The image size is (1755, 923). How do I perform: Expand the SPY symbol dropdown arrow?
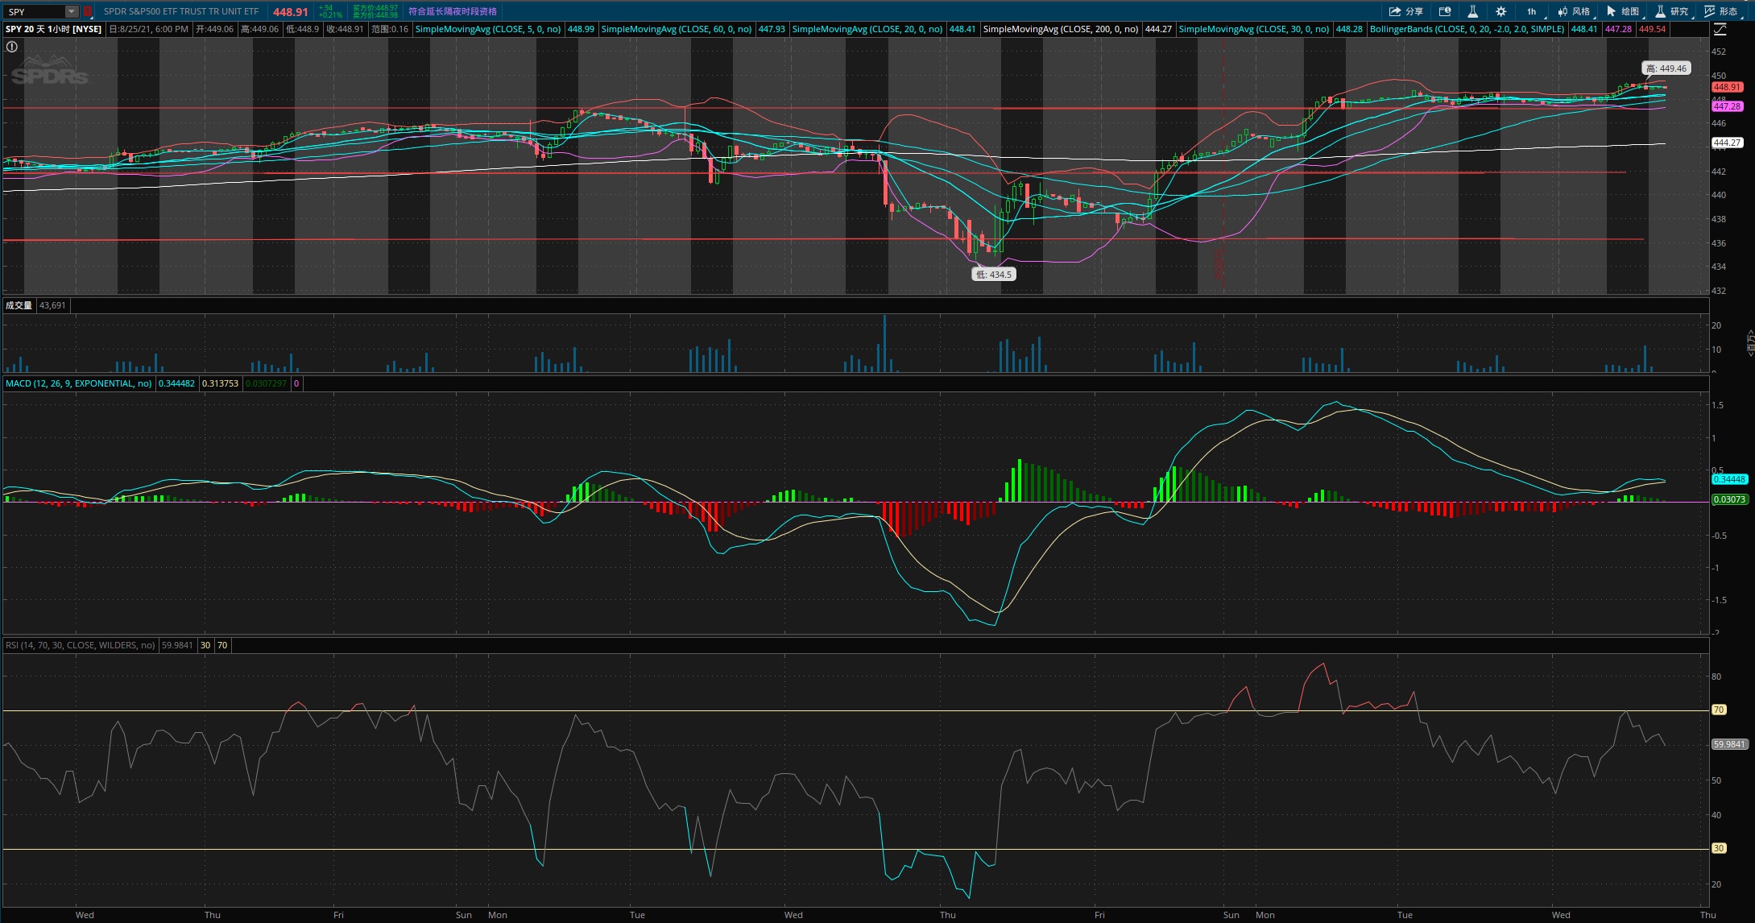[72, 11]
